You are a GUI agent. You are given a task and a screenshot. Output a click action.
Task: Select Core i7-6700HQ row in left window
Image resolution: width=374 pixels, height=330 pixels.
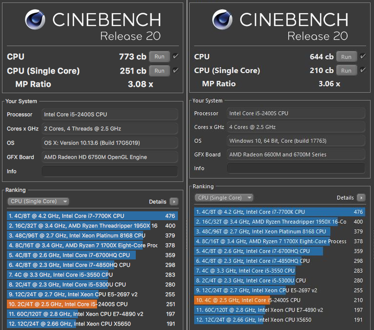click(92, 255)
